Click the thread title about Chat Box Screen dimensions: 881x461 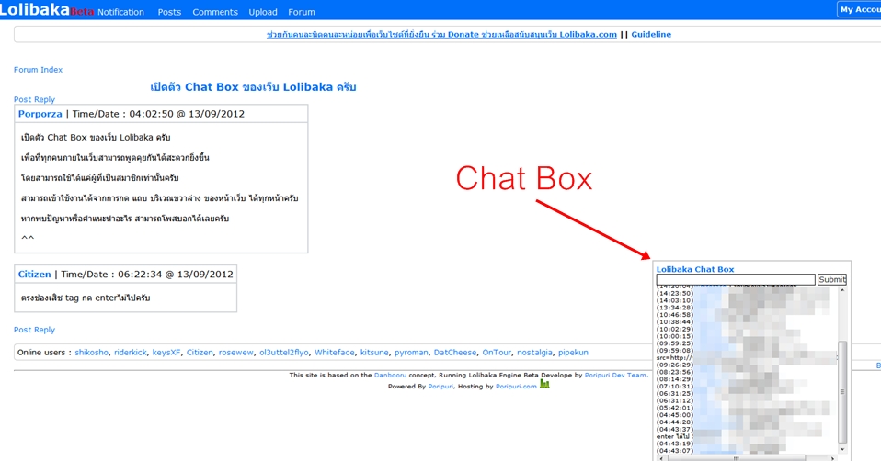pos(254,87)
